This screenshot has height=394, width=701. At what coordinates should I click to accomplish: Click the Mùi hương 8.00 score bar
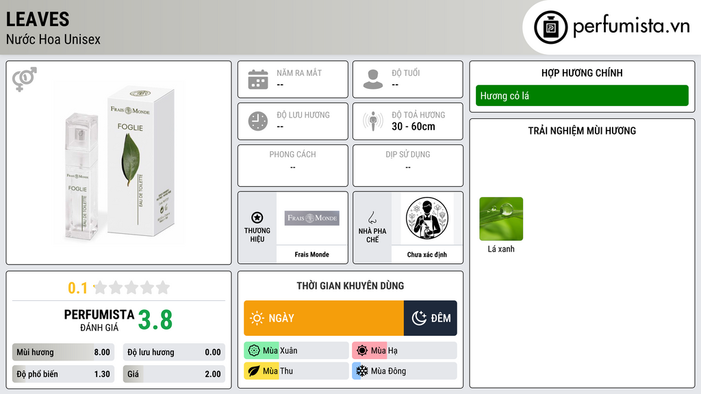point(64,352)
